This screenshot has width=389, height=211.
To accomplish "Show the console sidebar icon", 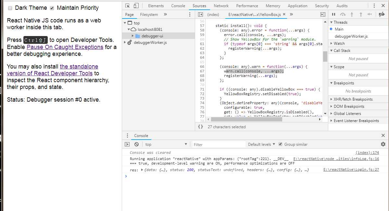I will pos(127,144).
